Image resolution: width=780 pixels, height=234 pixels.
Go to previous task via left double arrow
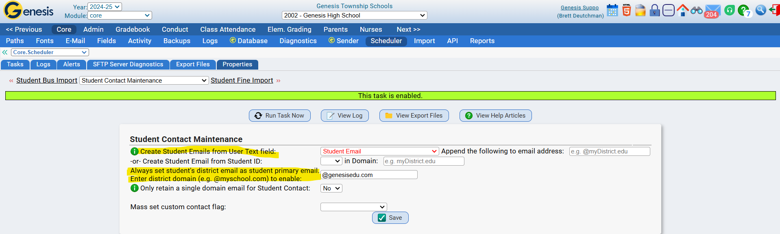pos(11,81)
